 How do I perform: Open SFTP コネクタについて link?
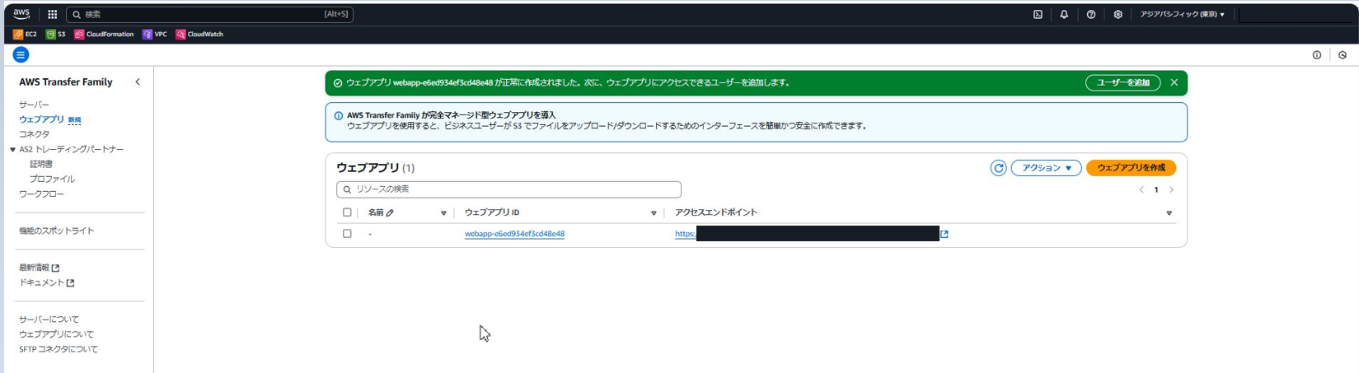[58, 349]
